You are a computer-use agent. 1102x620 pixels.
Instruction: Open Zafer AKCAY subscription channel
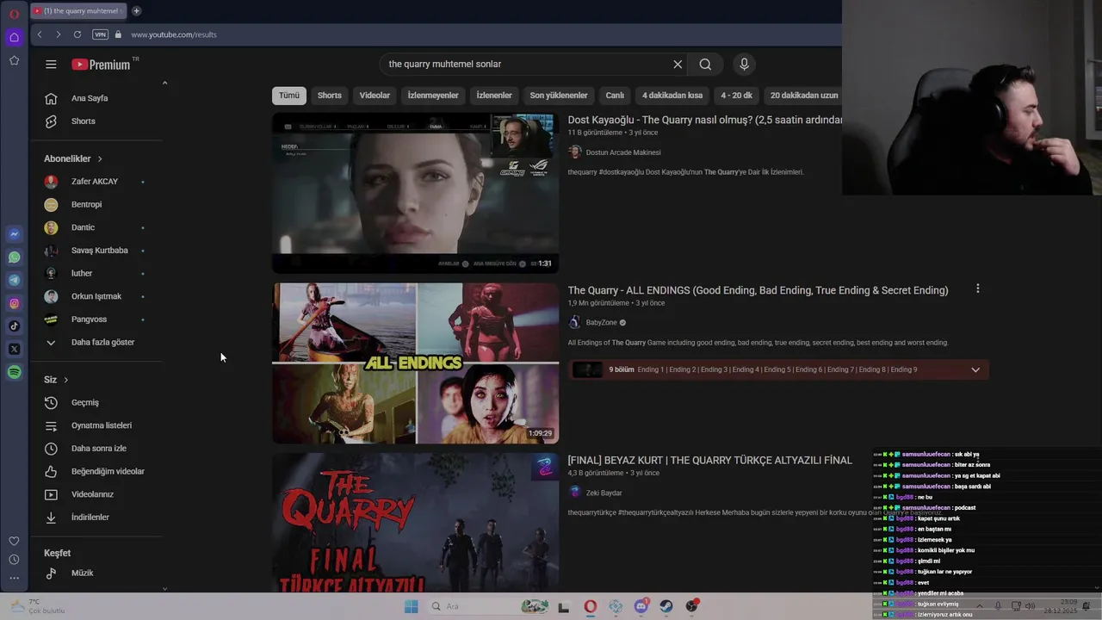click(x=96, y=182)
